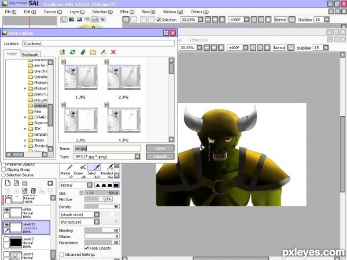This screenshot has width=347, height=260.
Task: Choose the sharpest peaked brush edge shape
Action: (x=98, y=185)
